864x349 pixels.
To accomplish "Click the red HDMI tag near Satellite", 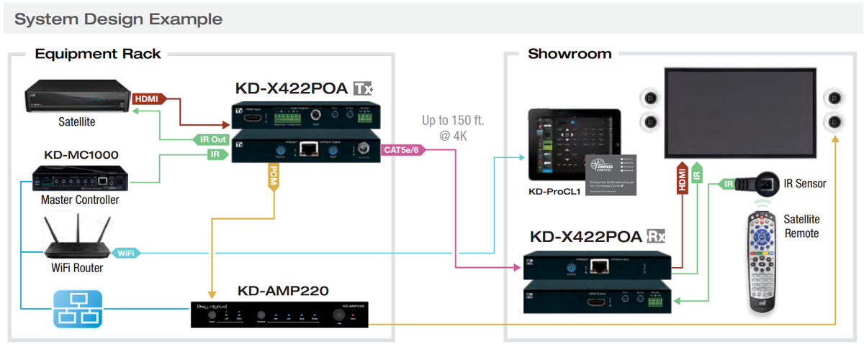I will pos(150,98).
